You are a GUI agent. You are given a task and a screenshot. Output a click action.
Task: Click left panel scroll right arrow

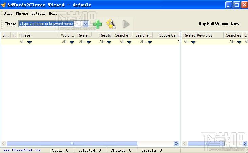click(x=176, y=144)
